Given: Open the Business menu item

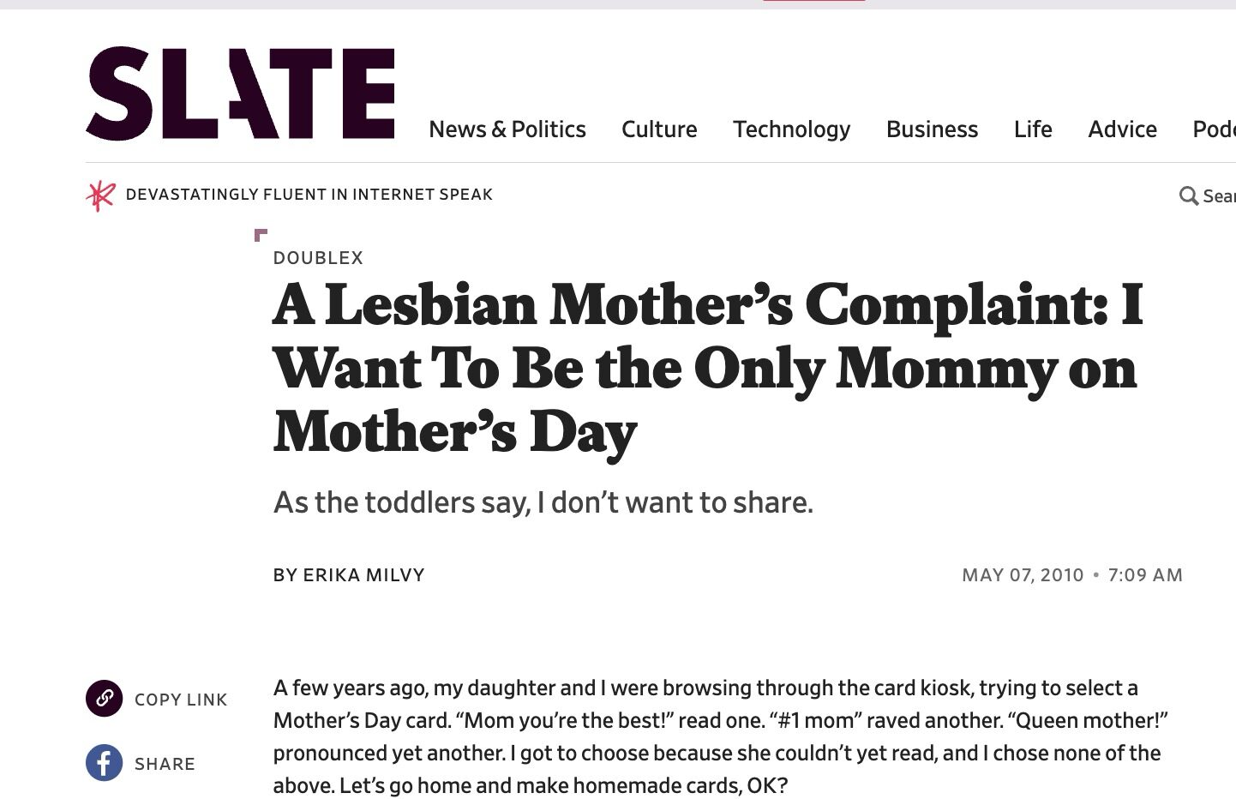Looking at the screenshot, I should pyautogui.click(x=932, y=129).
